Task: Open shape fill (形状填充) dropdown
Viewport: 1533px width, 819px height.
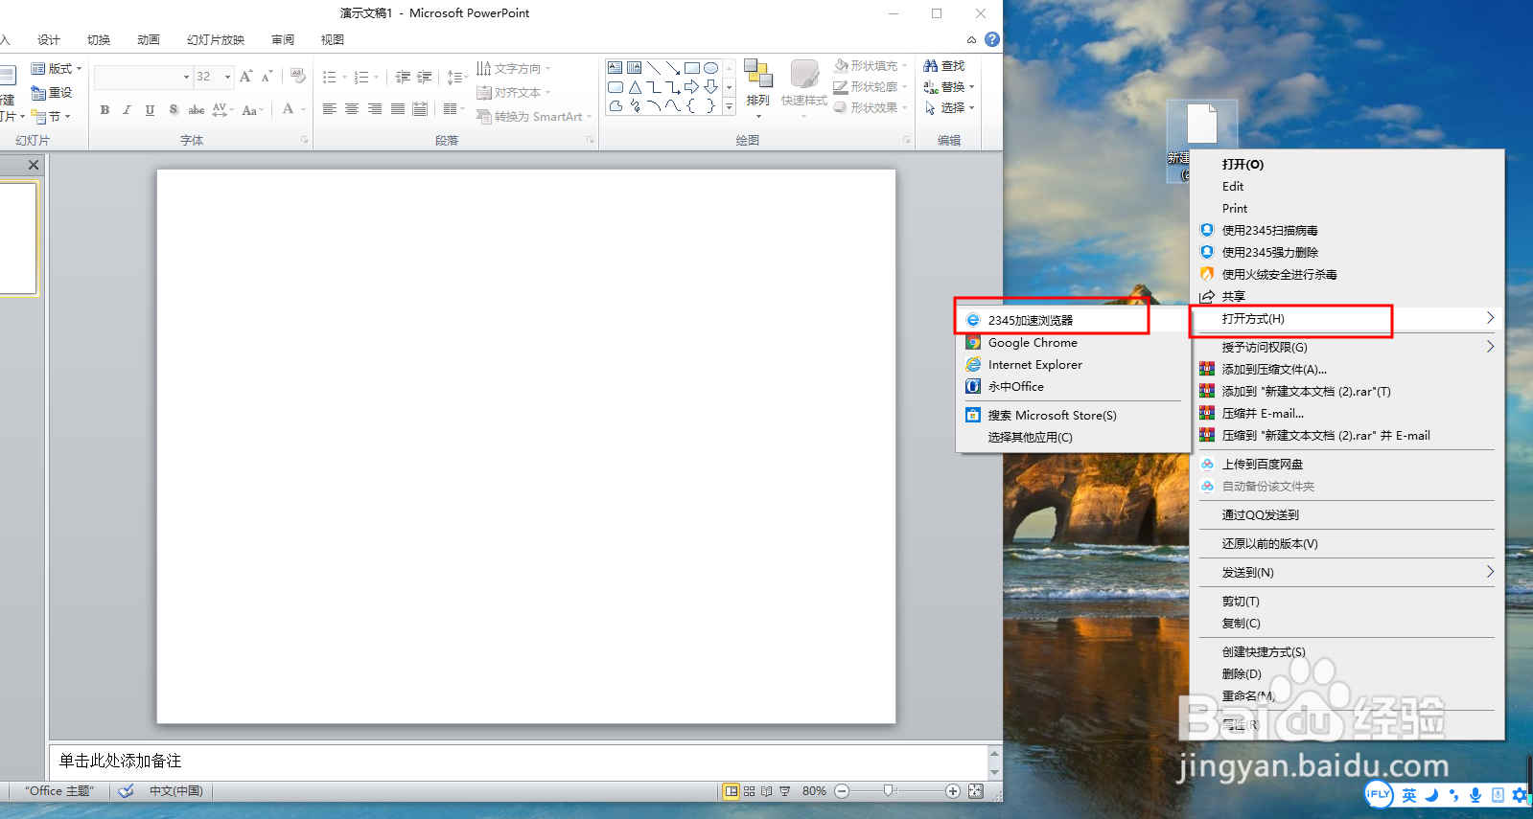Action: [871, 66]
